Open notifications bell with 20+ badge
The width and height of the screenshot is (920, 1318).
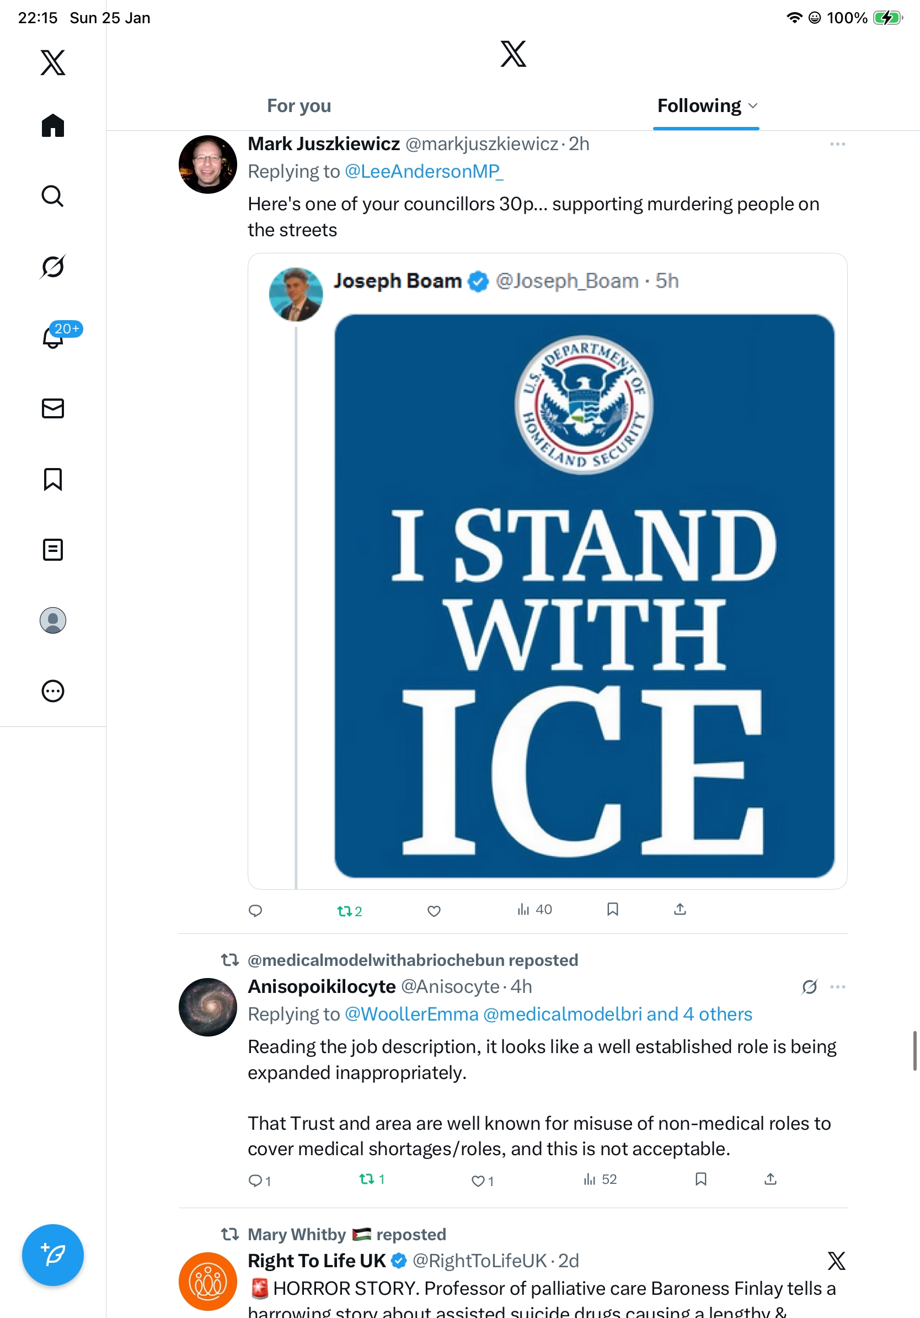pyautogui.click(x=54, y=338)
